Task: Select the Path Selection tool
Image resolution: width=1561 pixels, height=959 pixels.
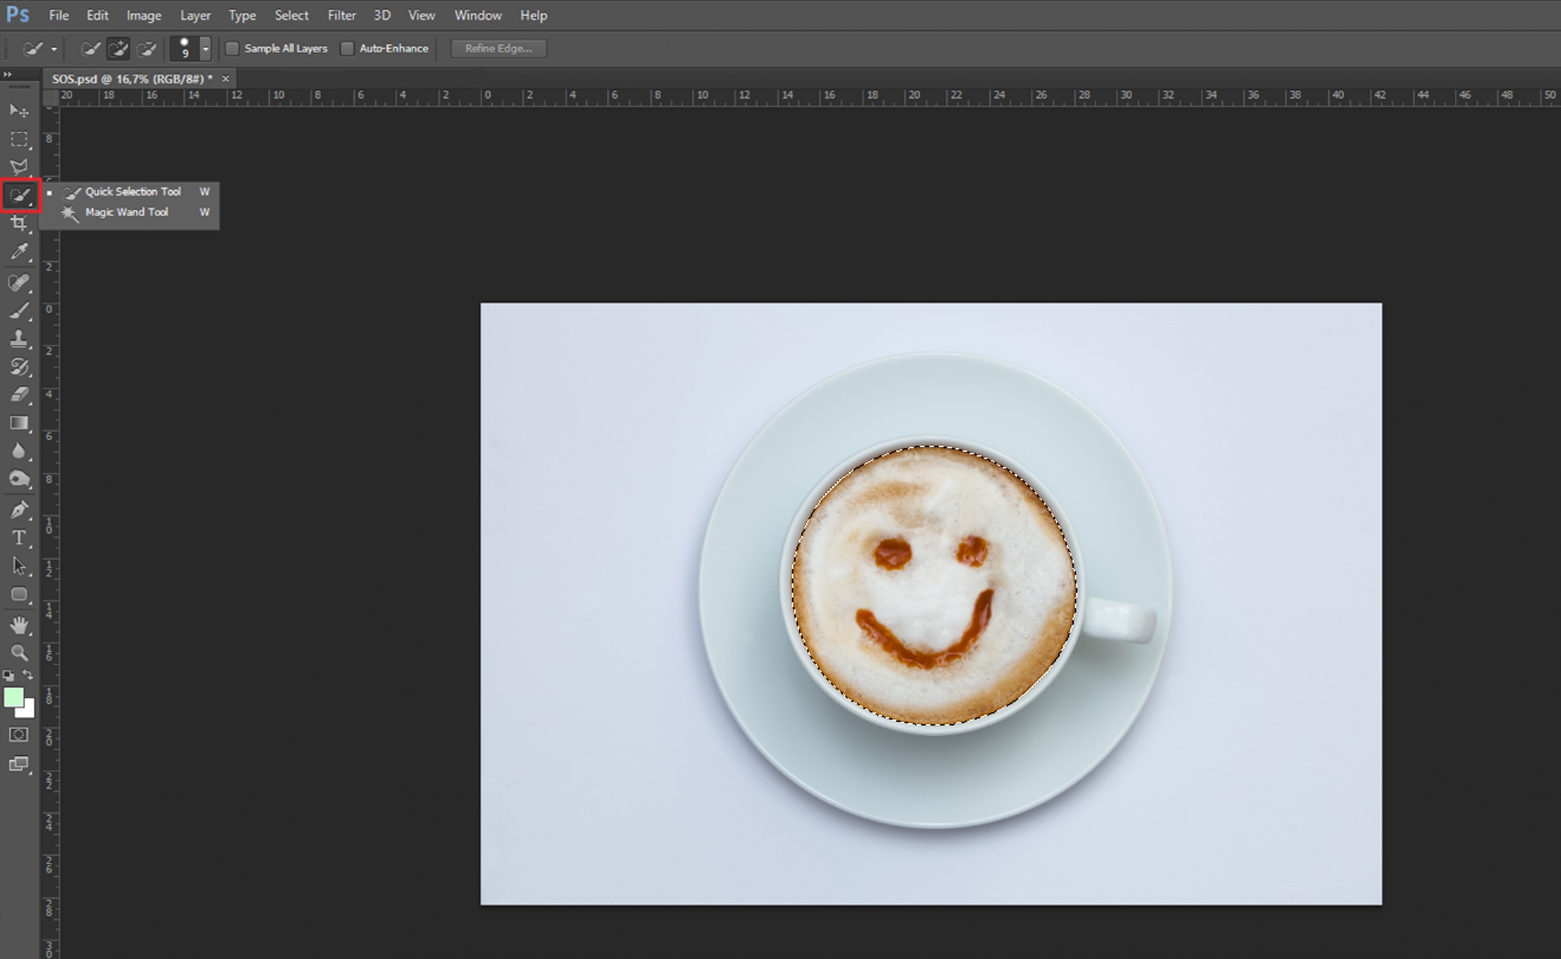Action: coord(19,566)
